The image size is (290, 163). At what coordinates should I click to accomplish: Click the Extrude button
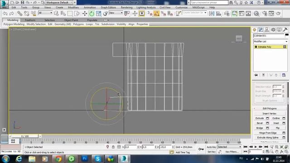260,118
